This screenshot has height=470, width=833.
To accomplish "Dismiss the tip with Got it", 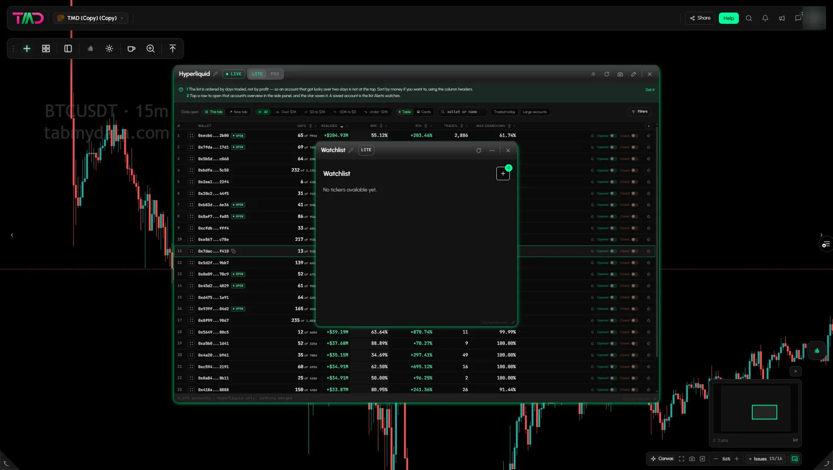I will pos(650,89).
